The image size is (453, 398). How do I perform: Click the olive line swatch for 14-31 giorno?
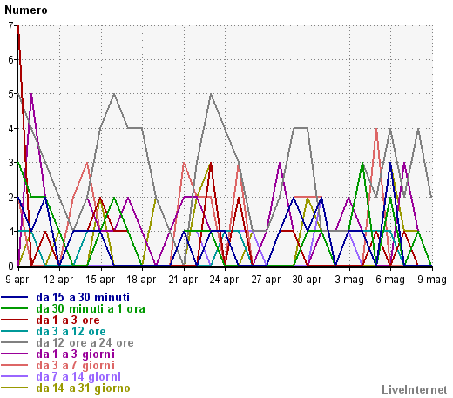15,388
